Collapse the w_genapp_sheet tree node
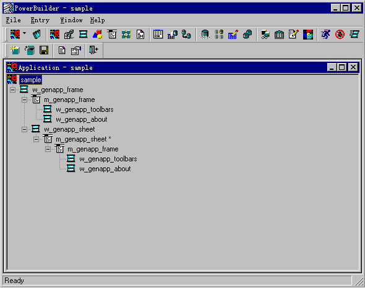Screen dimensions: 365x288 (x=24, y=129)
